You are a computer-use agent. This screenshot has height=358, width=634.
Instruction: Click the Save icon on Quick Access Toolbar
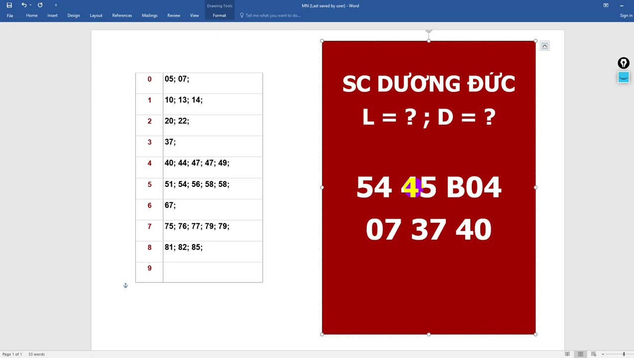point(9,5)
